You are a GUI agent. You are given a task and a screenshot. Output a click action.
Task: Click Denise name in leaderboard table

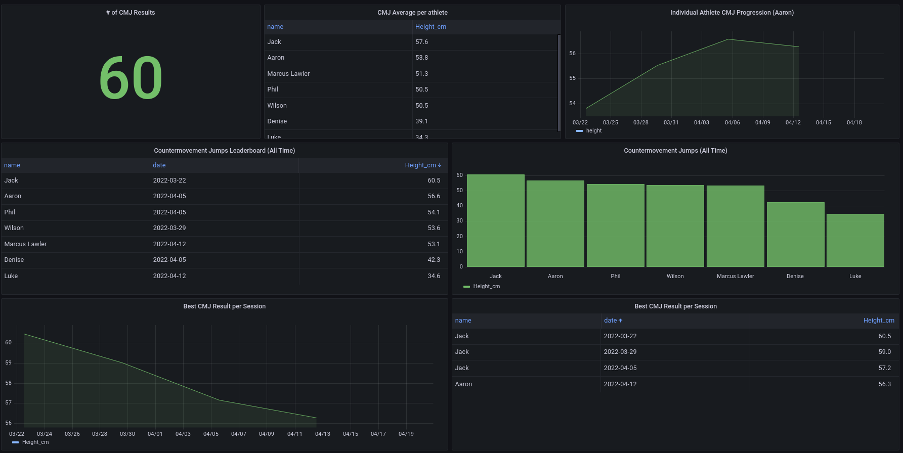pyautogui.click(x=14, y=260)
